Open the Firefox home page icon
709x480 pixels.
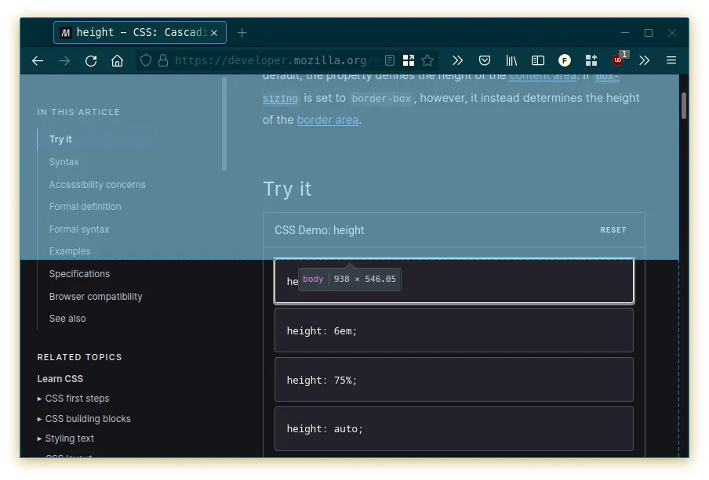tap(117, 60)
